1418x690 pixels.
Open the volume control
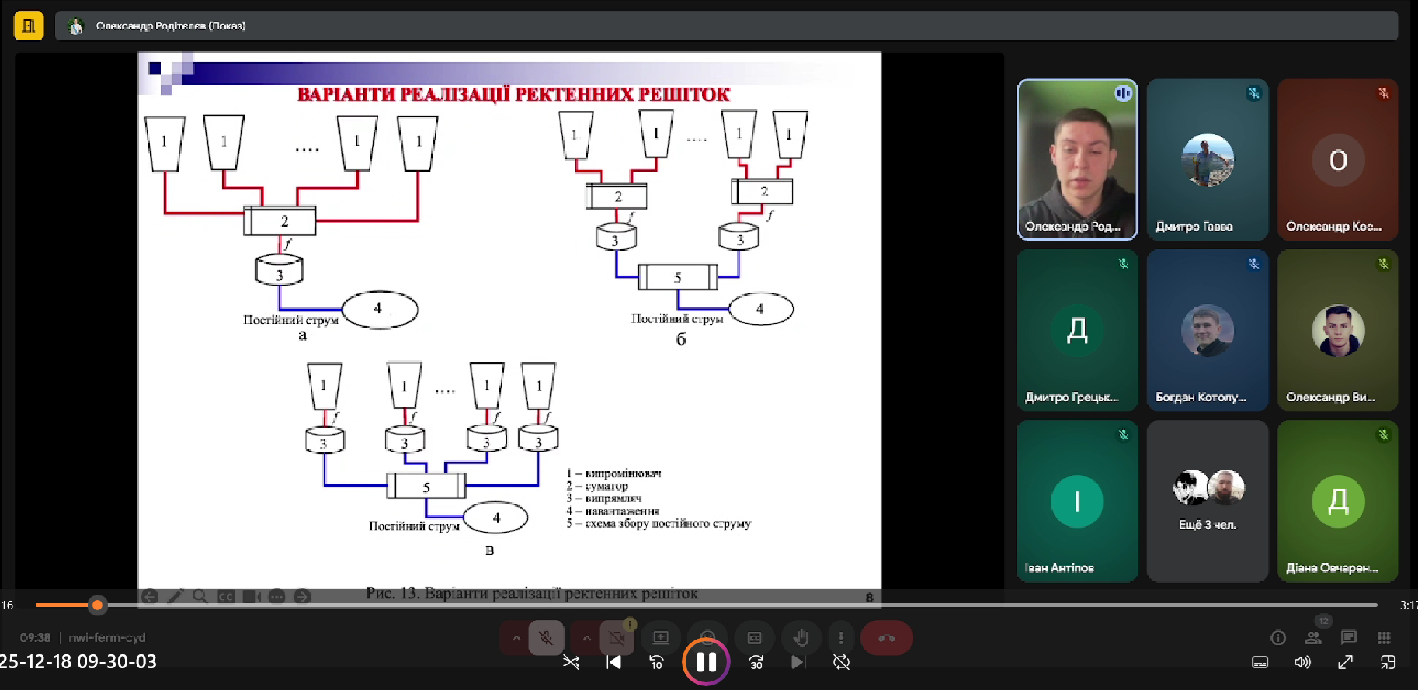click(x=1302, y=662)
